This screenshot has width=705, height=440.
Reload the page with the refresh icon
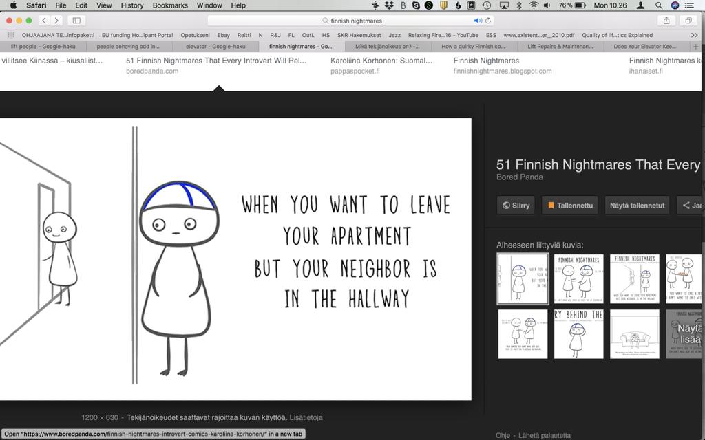pos(488,21)
